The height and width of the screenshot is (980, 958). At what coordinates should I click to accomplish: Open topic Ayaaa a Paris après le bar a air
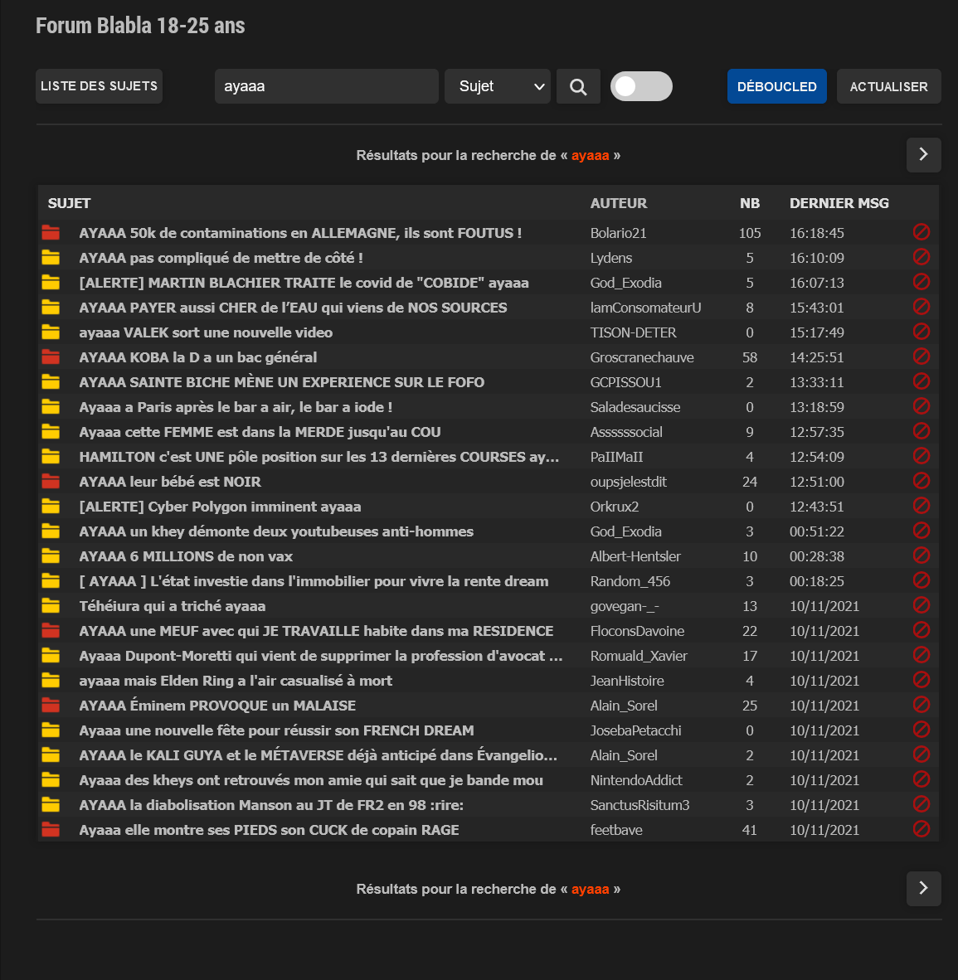(x=236, y=407)
